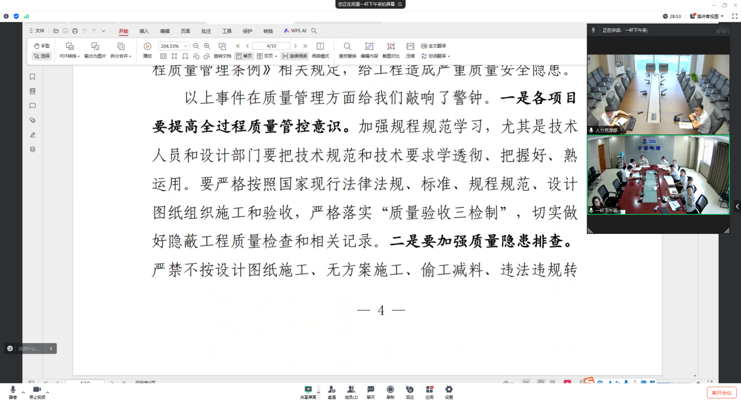The height and width of the screenshot is (402, 741).
Task: Click the page number field 4/10
Action: (271, 46)
